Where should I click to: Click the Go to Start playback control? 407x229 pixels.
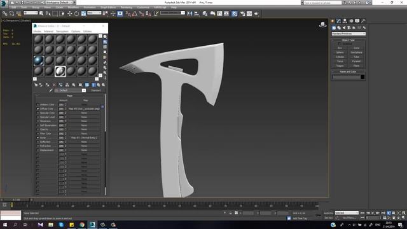(x=362, y=213)
